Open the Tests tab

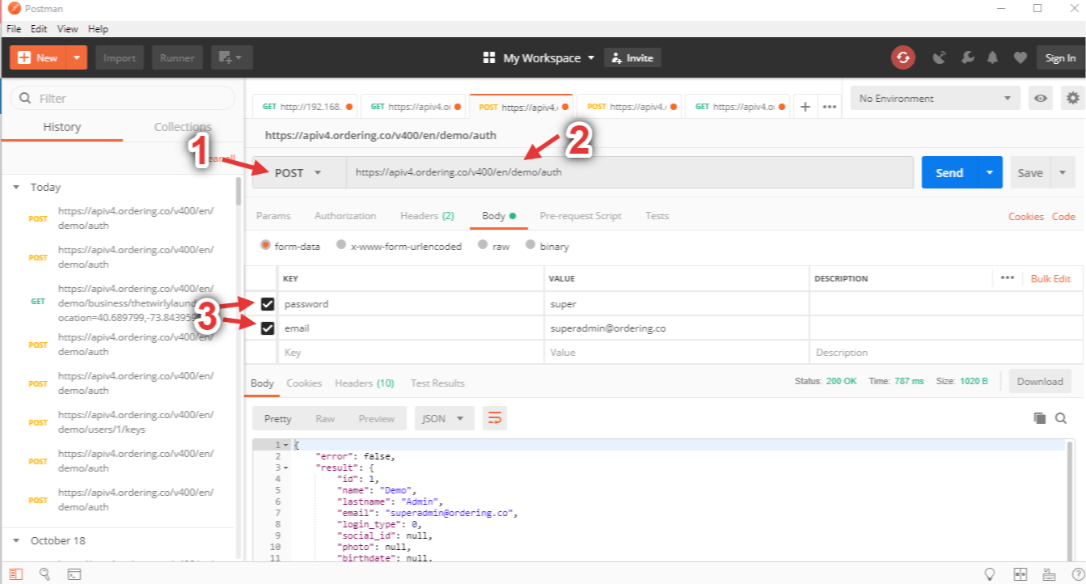coord(657,216)
